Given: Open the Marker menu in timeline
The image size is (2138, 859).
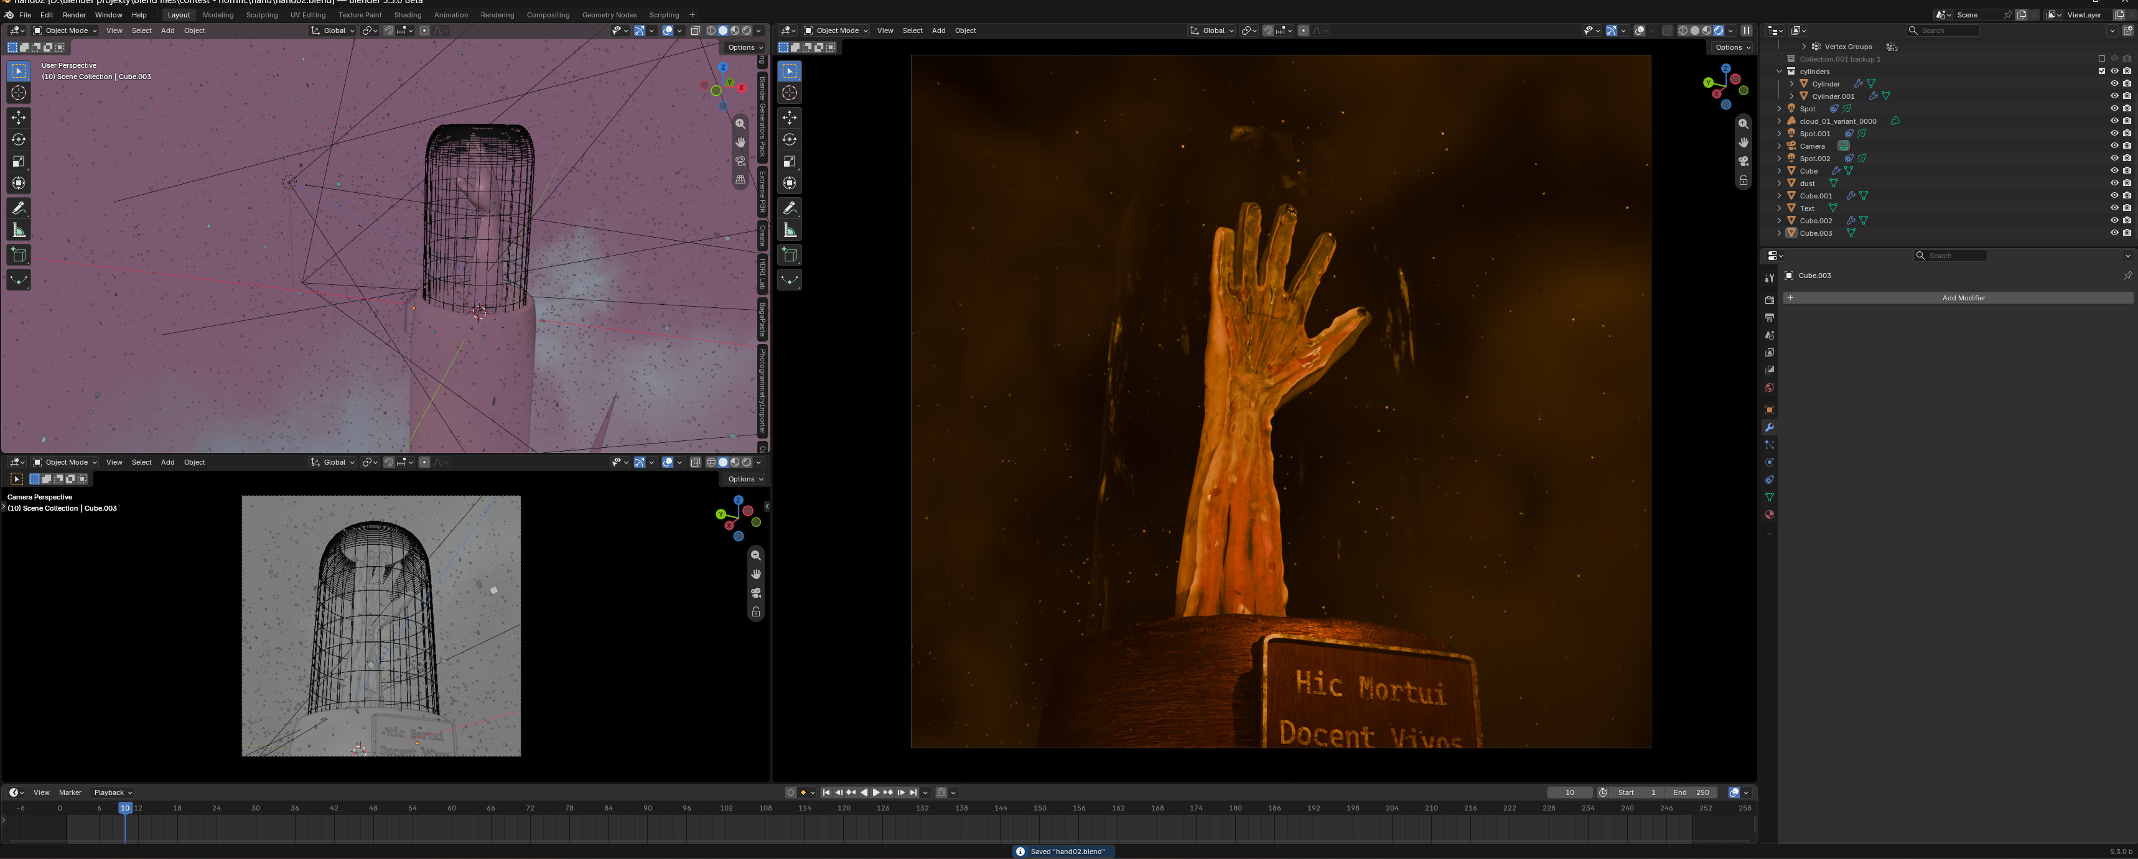Looking at the screenshot, I should click(x=70, y=792).
